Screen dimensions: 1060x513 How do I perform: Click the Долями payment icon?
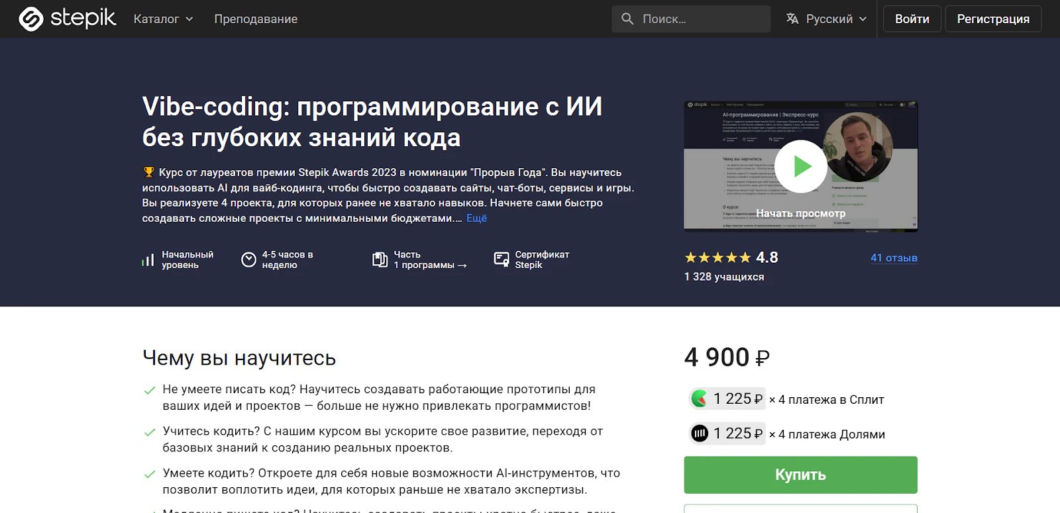700,434
